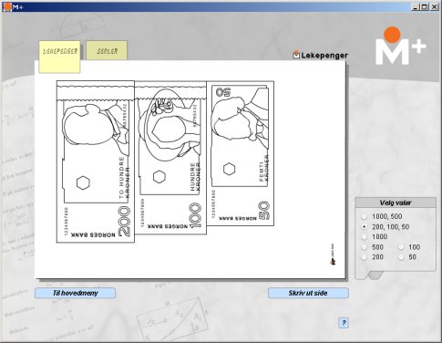Switch to the Lekepenger sticky-note tab

[x=59, y=57]
